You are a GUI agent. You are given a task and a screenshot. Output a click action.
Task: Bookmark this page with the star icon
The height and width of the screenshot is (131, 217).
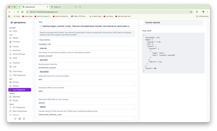tap(191, 12)
